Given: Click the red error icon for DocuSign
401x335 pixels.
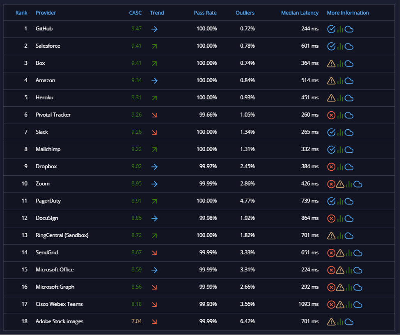Looking at the screenshot, I should 331,219.
